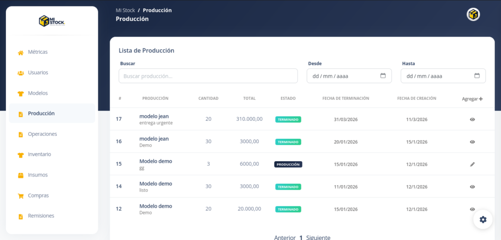Click the Siguiente pagination link

tap(318, 238)
